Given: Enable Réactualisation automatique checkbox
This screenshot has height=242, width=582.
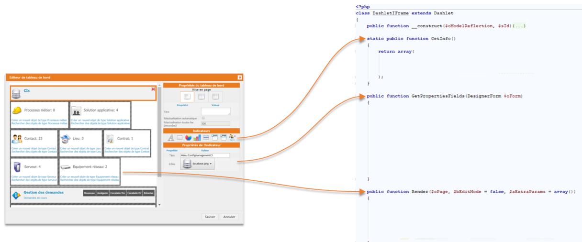Looking at the screenshot, I should tap(203, 118).
